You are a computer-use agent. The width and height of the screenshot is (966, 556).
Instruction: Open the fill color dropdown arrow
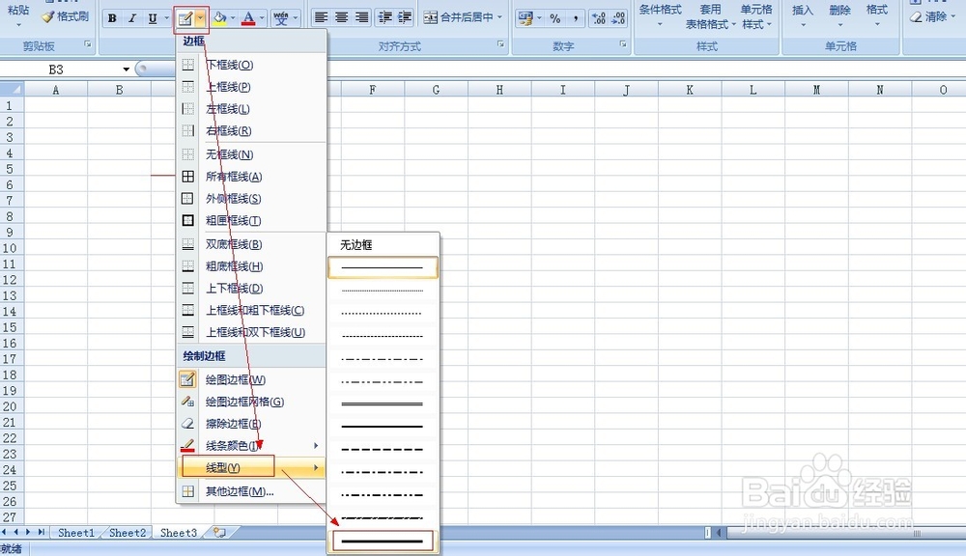pyautogui.click(x=233, y=17)
